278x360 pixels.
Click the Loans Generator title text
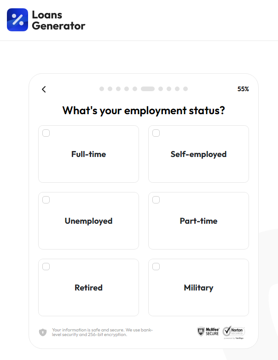[58, 20]
